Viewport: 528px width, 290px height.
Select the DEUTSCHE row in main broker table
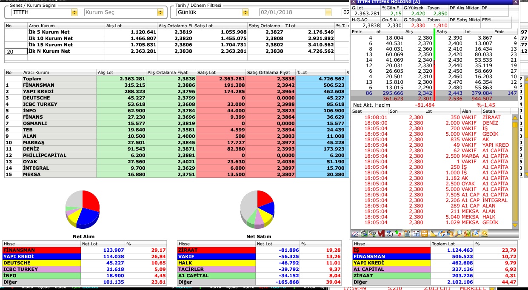click(x=177, y=98)
